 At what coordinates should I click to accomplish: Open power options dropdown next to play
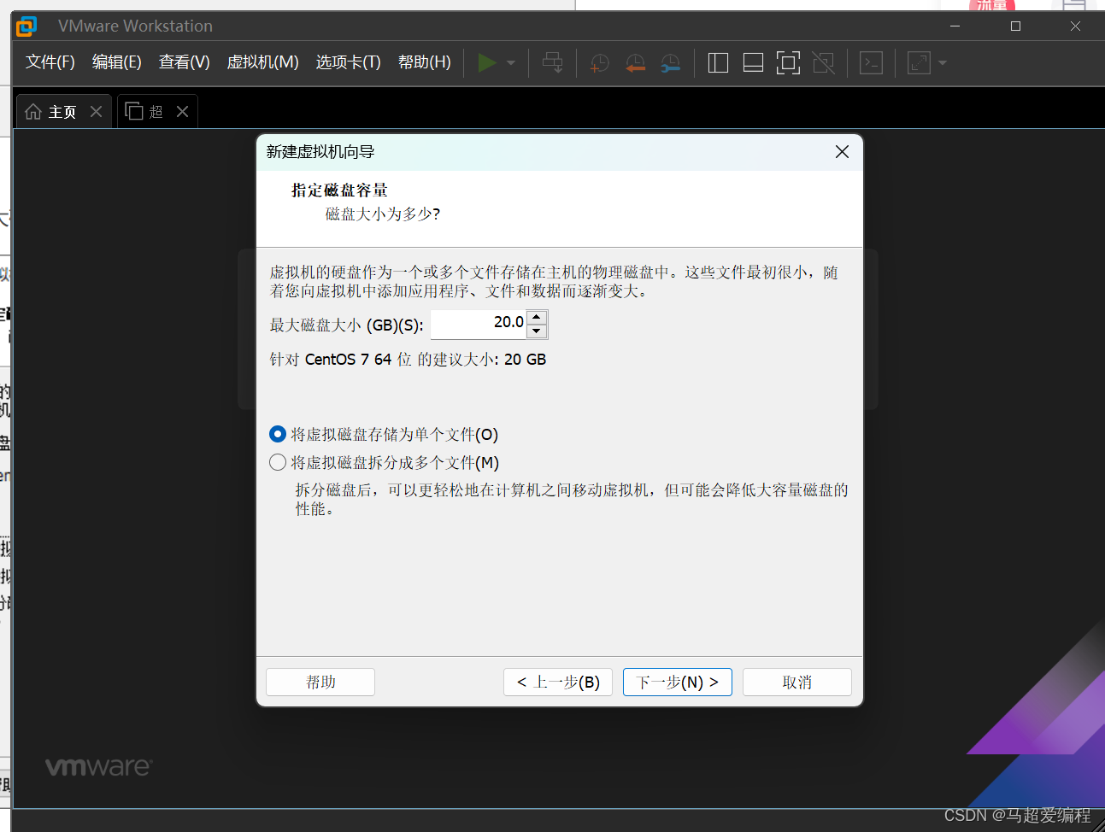[x=511, y=62]
